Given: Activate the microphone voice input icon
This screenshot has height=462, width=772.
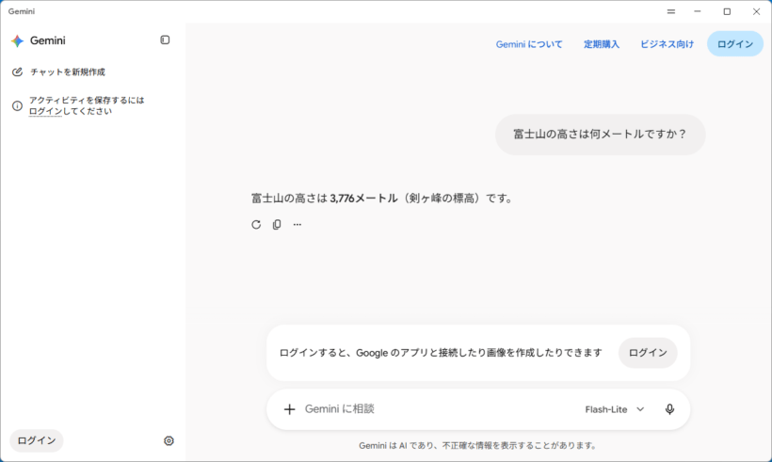Looking at the screenshot, I should pyautogui.click(x=669, y=409).
